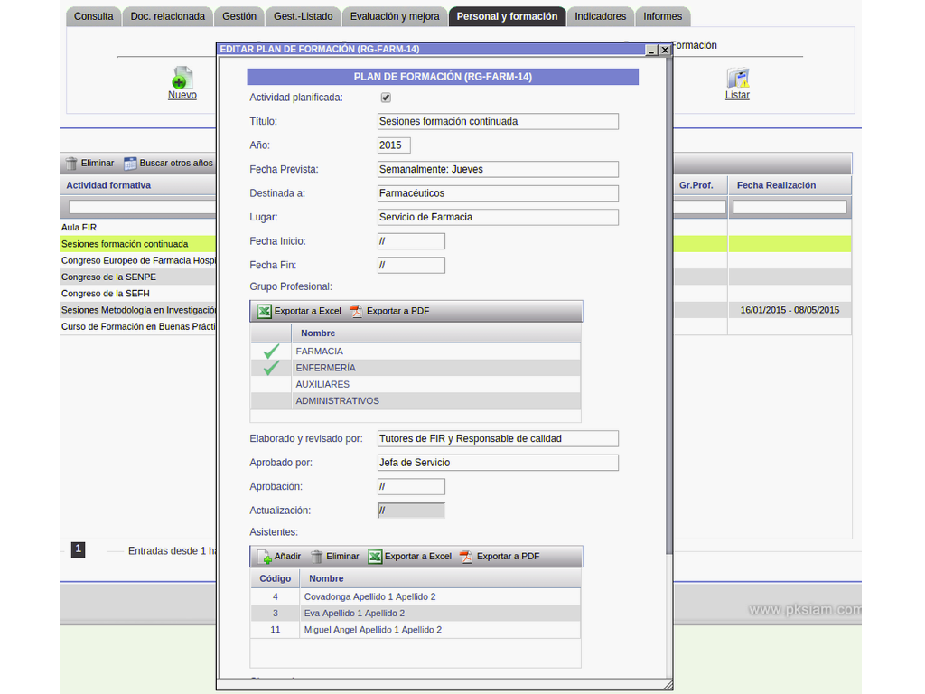This screenshot has width=925, height=694.
Task: Click the trash icon beside Eliminar in background list
Action: click(x=71, y=164)
